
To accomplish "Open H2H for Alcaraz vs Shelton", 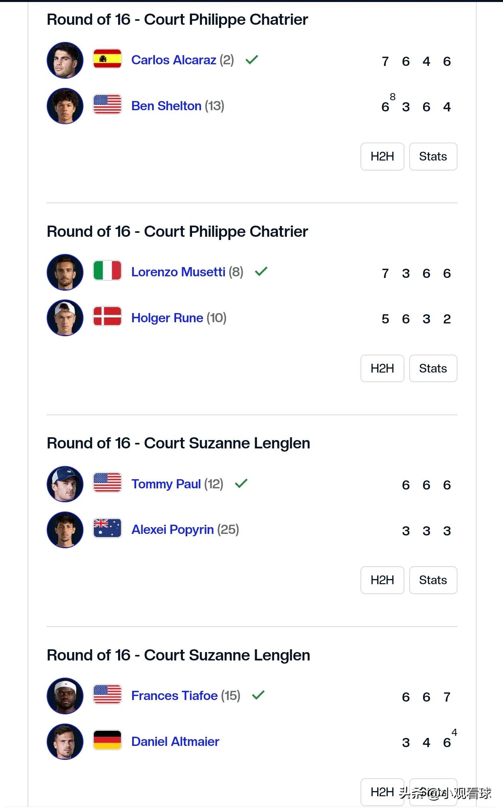I will point(382,157).
